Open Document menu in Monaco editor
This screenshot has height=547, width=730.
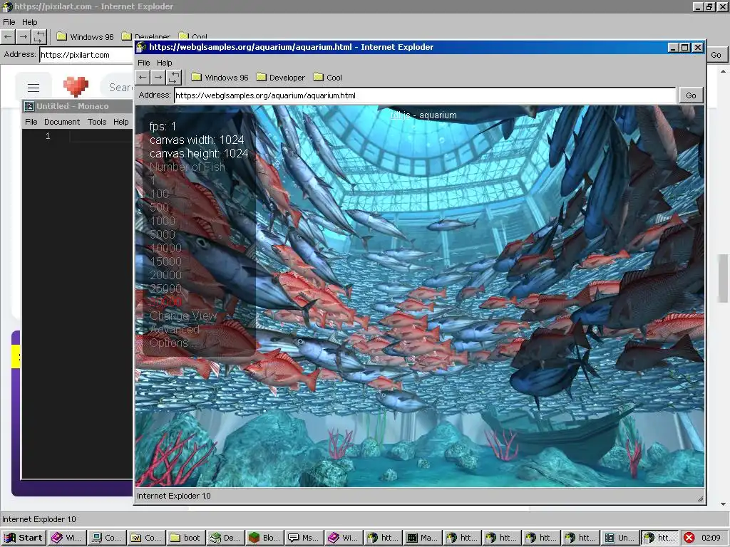62,122
